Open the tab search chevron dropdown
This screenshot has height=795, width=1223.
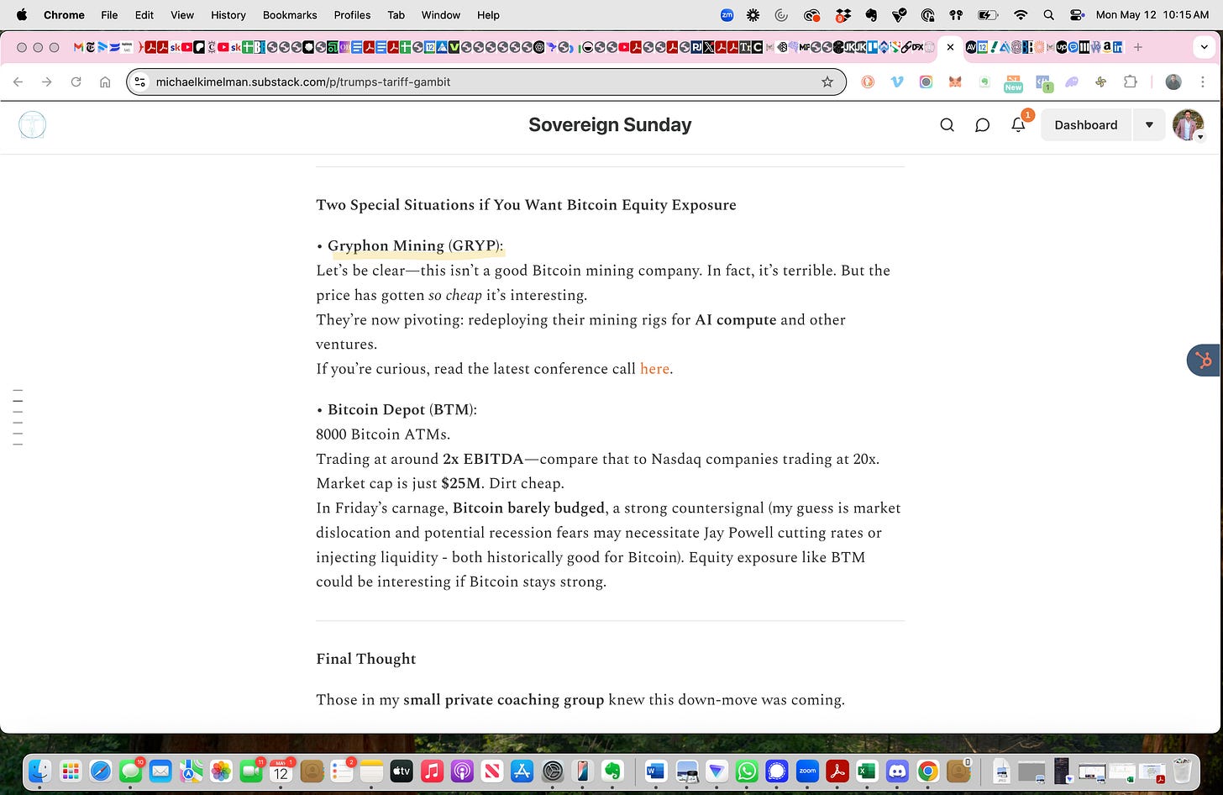pyautogui.click(x=1204, y=48)
